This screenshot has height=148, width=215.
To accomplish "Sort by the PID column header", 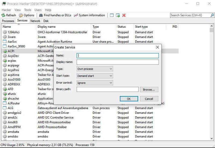I will (x=172, y=27).
